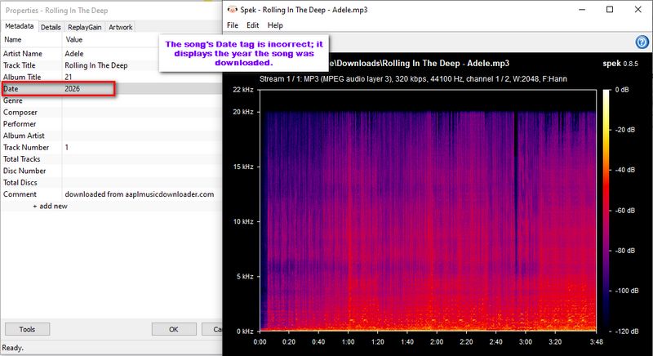Click the Ready status bar text

tap(12, 348)
